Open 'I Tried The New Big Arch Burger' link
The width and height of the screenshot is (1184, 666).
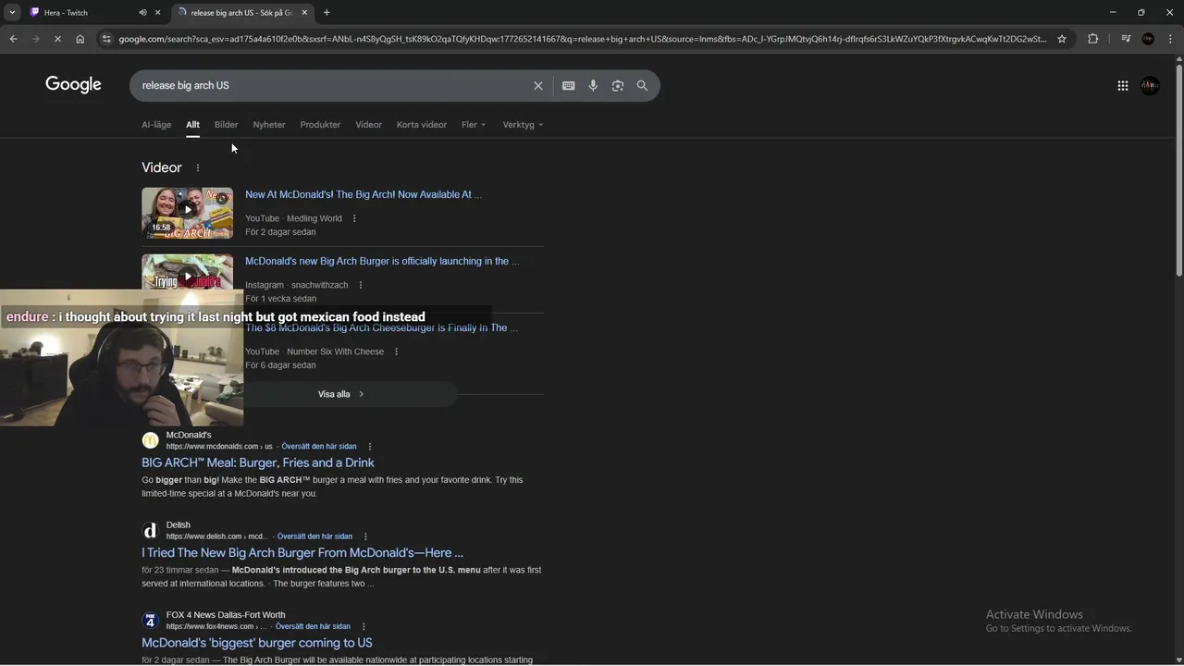pyautogui.click(x=302, y=552)
